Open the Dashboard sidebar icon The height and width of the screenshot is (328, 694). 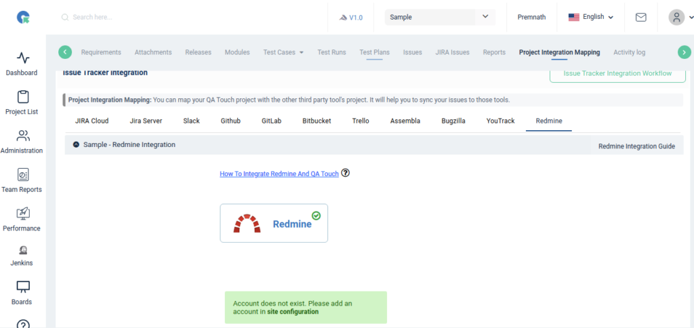coord(23,58)
